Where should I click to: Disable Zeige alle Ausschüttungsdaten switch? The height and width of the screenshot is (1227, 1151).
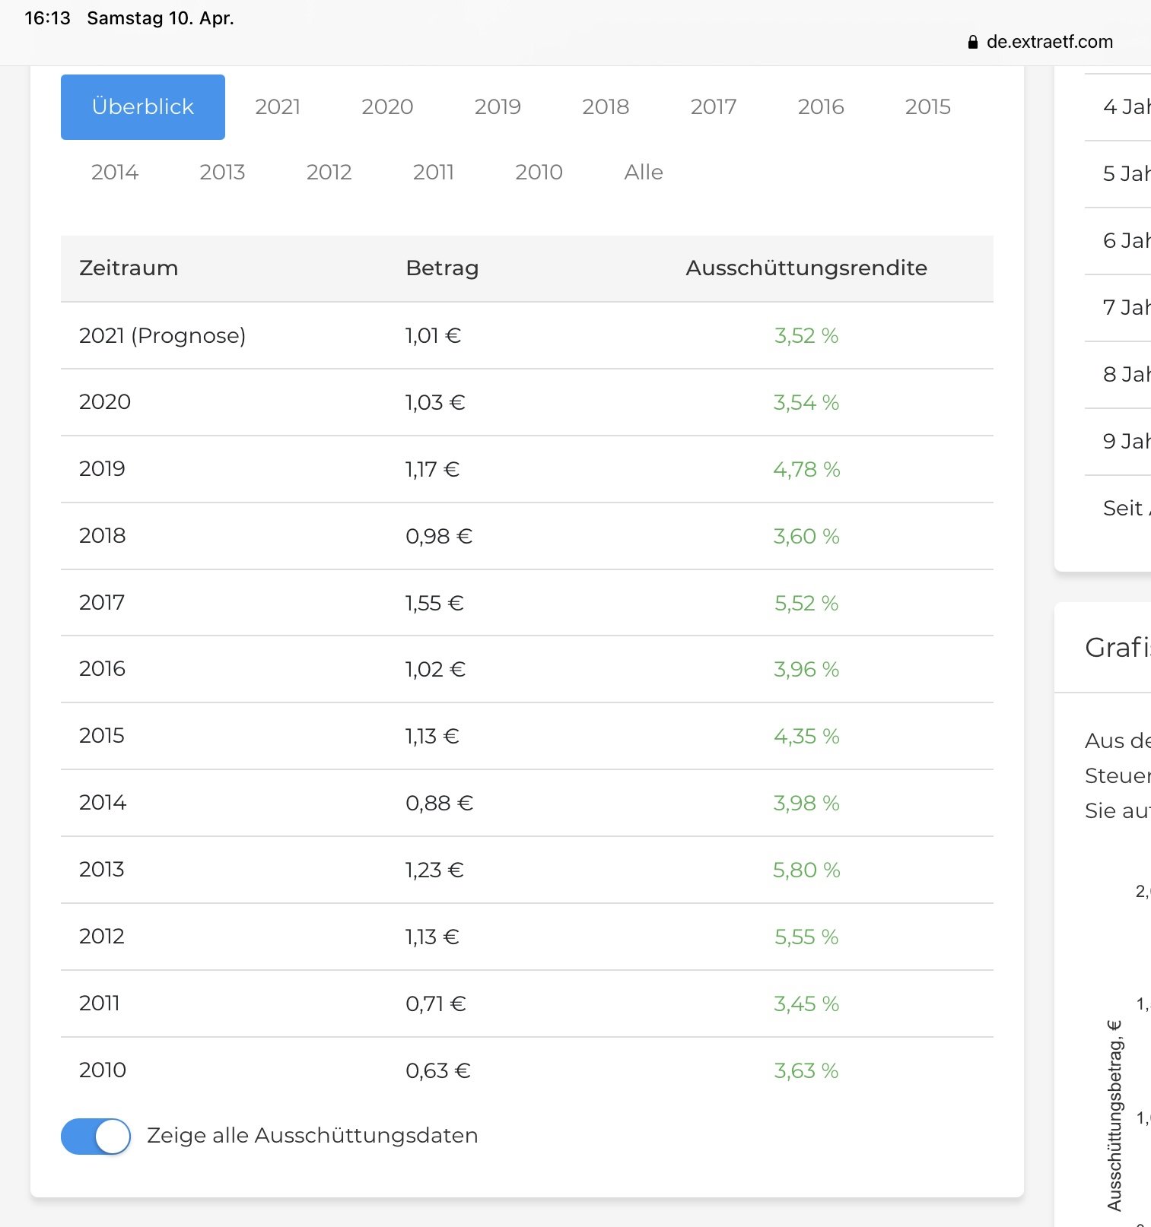click(x=96, y=1137)
